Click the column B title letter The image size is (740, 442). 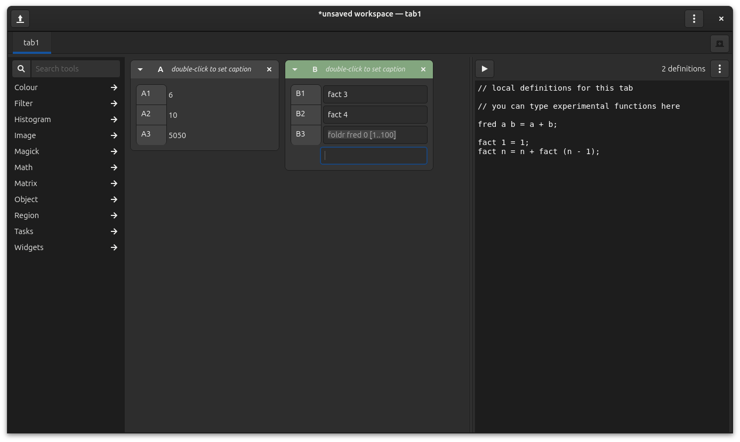pos(315,69)
